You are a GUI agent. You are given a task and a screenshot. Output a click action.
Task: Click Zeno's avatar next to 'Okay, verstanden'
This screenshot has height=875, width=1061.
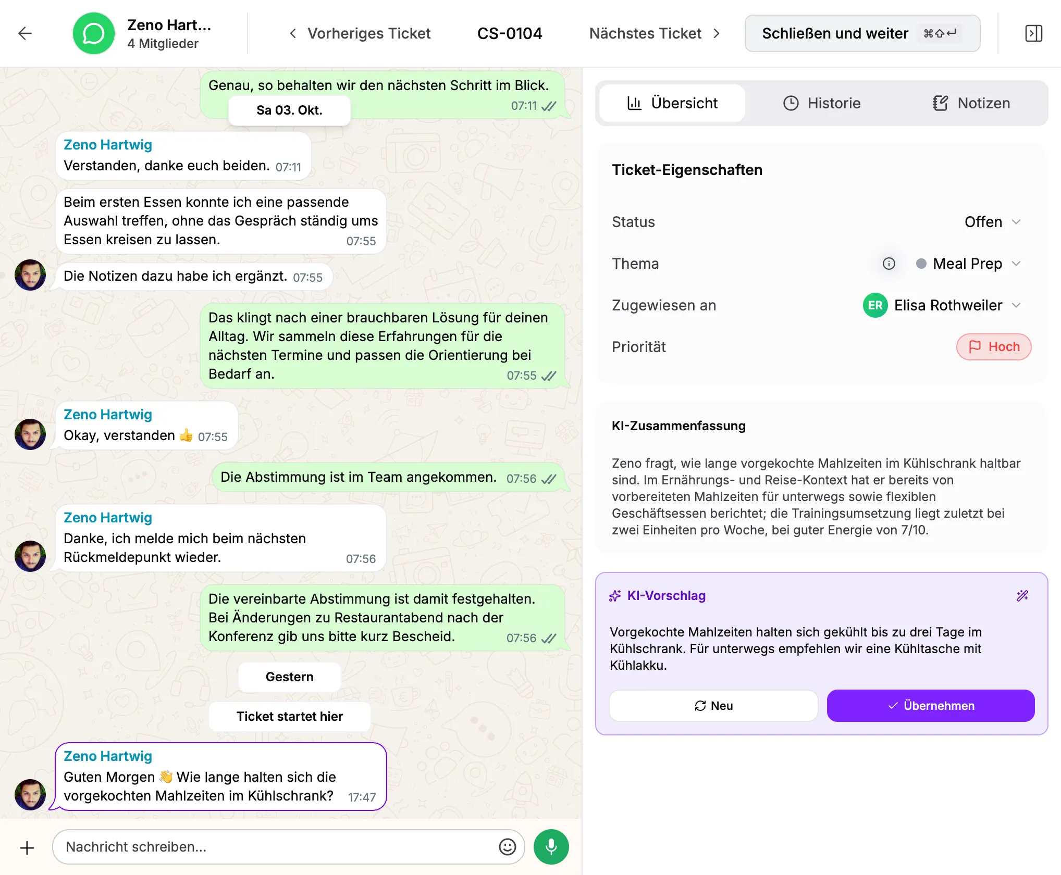(x=30, y=434)
